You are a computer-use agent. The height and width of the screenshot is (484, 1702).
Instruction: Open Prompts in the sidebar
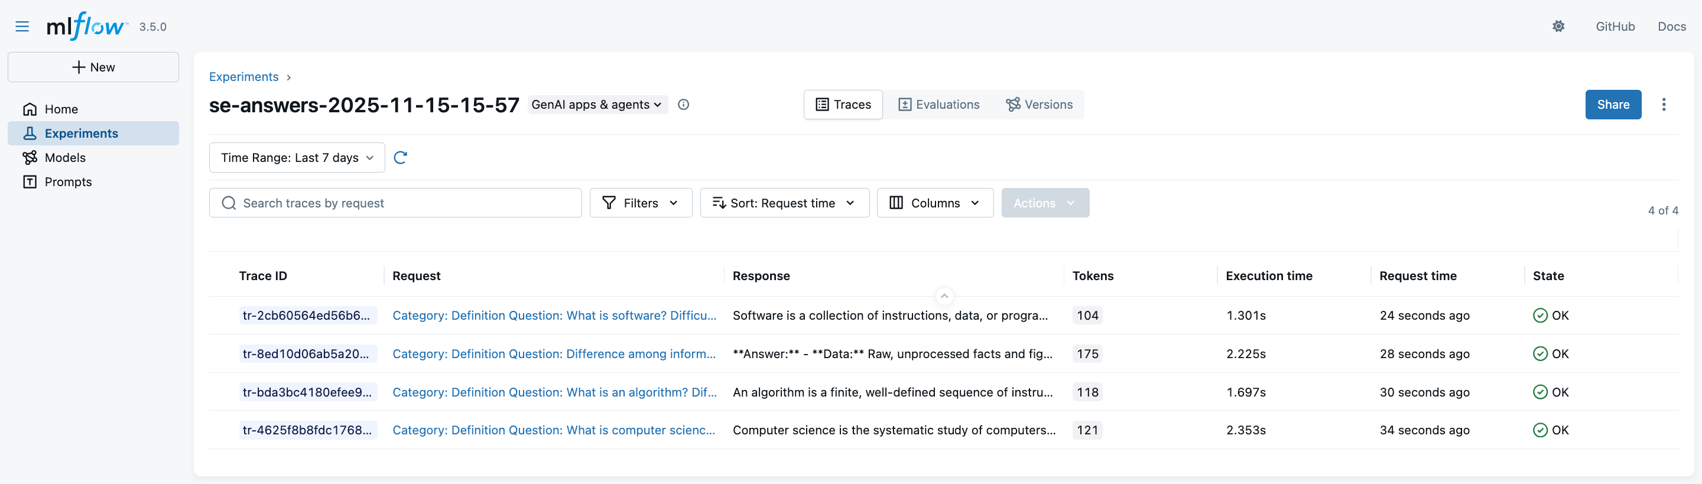[x=67, y=181]
